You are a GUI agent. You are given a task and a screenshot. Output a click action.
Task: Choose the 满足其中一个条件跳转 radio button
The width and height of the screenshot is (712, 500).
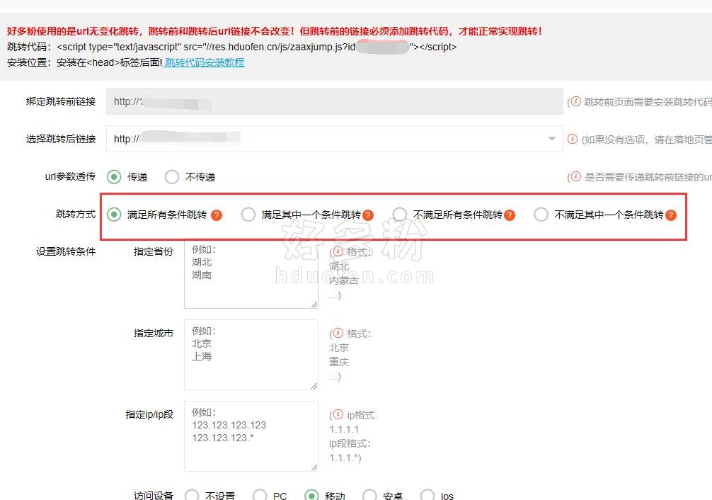[248, 215]
